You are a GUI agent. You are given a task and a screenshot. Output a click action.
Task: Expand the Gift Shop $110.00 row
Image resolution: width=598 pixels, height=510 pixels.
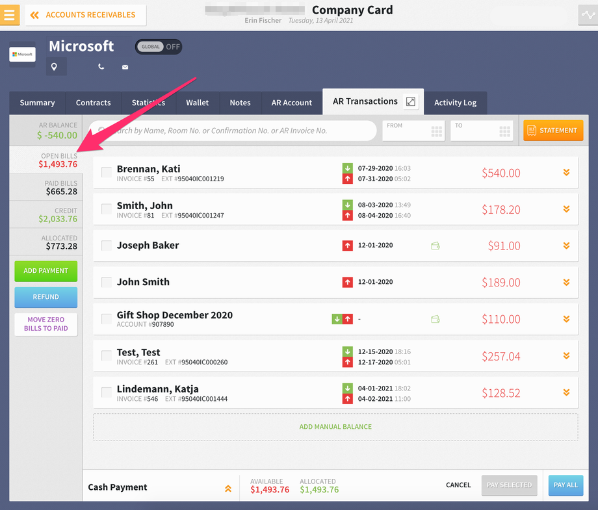point(566,319)
